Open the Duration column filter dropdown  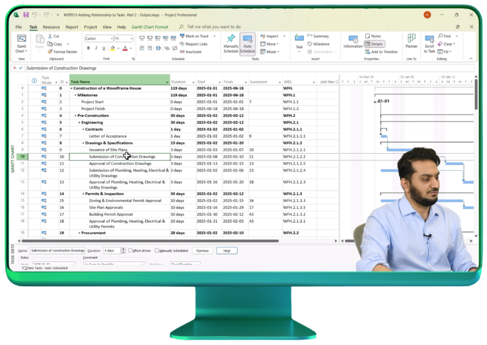[193, 82]
